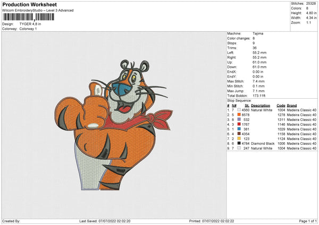
Task: Click the 'Page 1 of 1' indicator
Action: [x=308, y=221]
